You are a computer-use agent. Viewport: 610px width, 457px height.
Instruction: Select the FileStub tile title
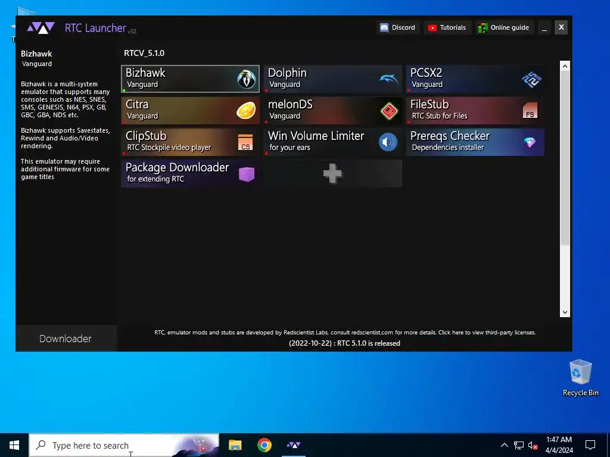tap(430, 104)
